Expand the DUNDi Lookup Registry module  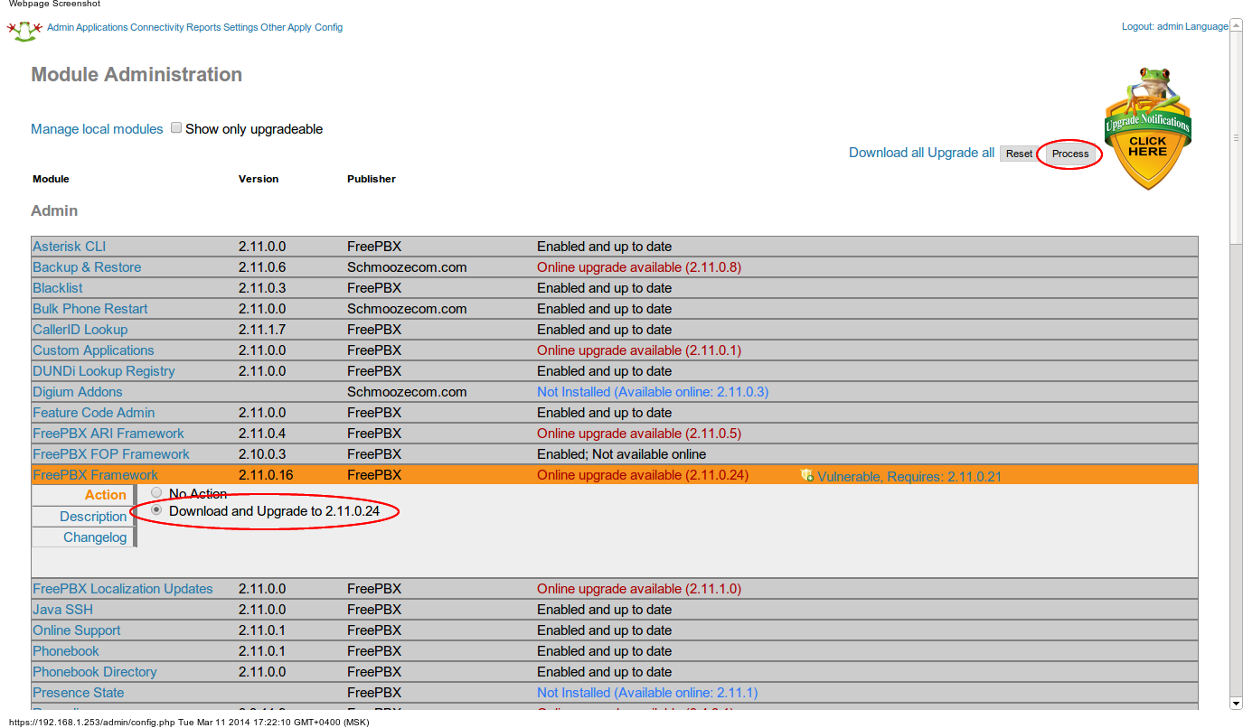(x=104, y=371)
